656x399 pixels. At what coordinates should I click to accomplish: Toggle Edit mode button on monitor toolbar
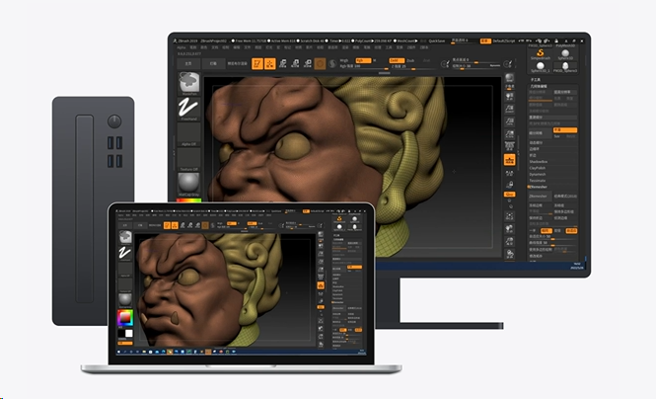point(257,63)
